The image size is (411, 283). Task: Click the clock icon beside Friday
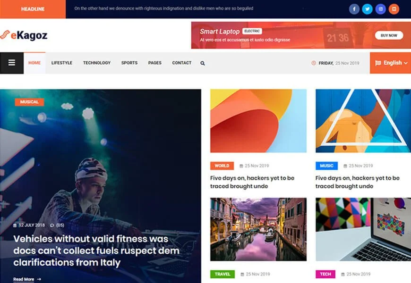(314, 63)
